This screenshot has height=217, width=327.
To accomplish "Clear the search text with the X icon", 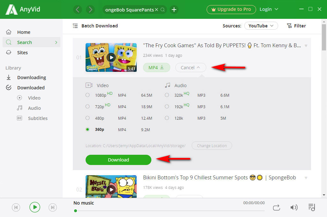I will point(156,10).
